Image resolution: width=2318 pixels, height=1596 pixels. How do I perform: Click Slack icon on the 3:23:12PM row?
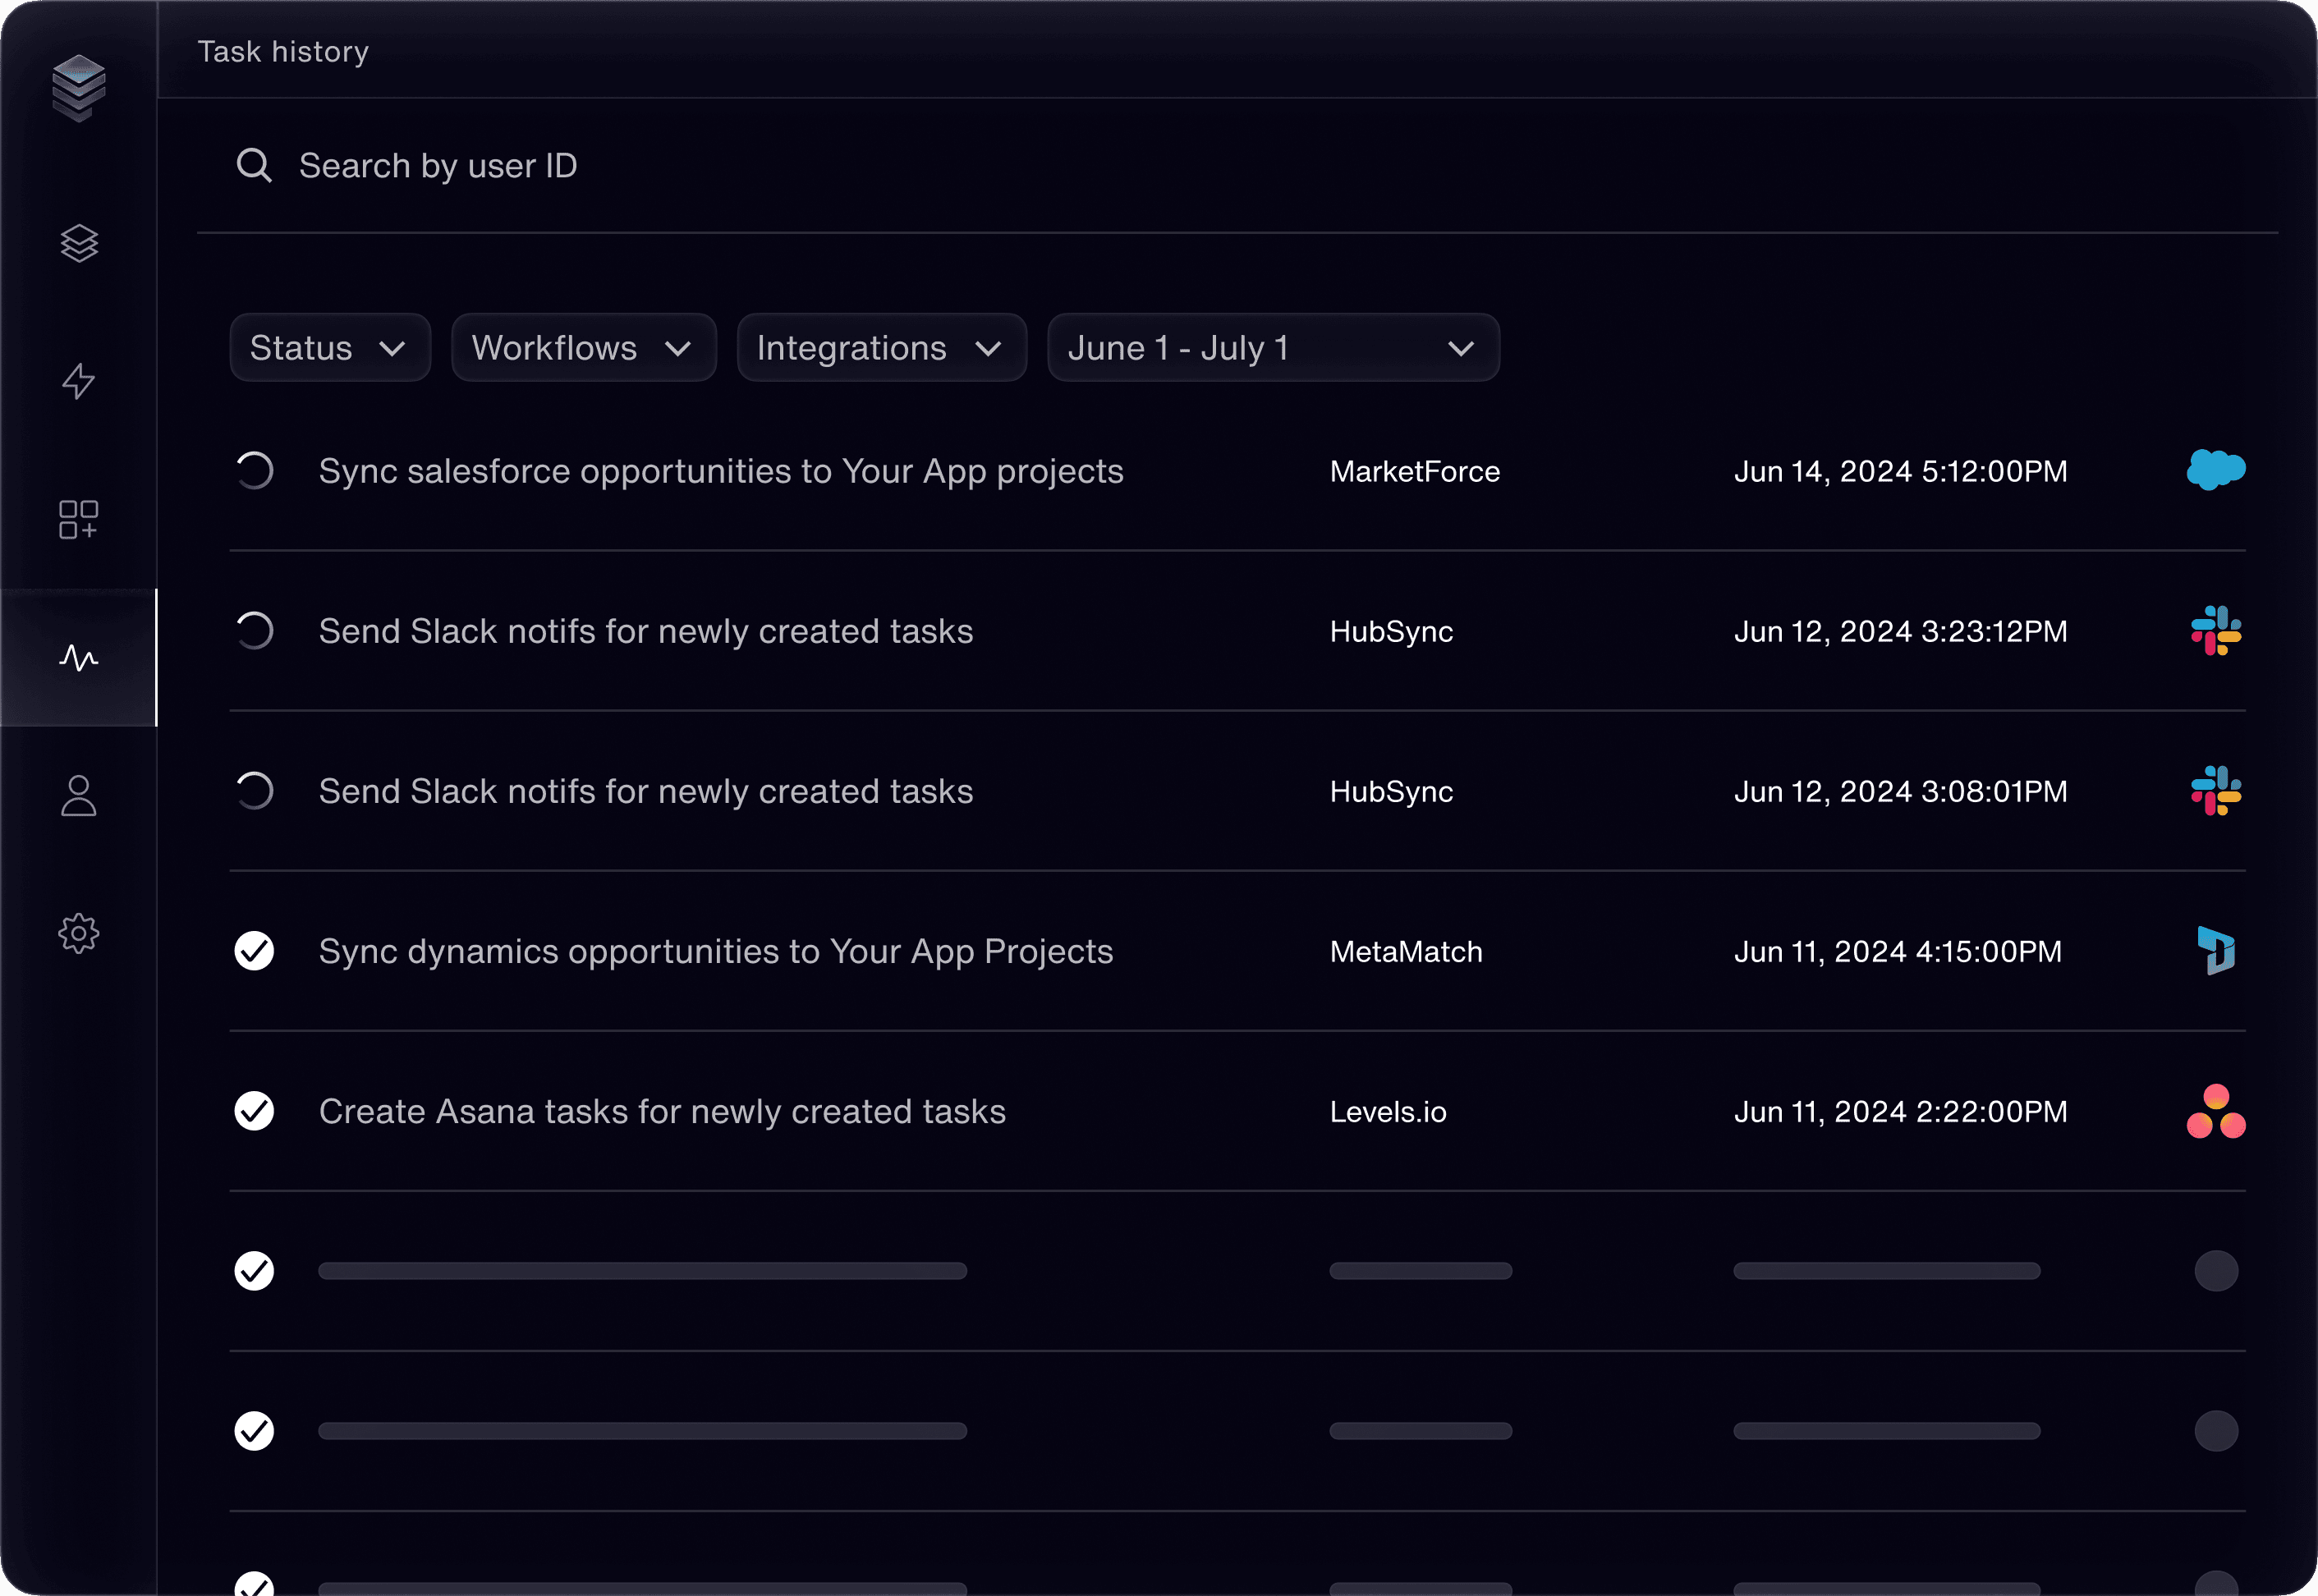click(x=2215, y=631)
